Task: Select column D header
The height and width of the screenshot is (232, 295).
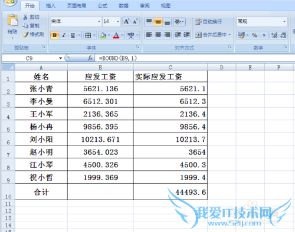Action: tap(222, 67)
